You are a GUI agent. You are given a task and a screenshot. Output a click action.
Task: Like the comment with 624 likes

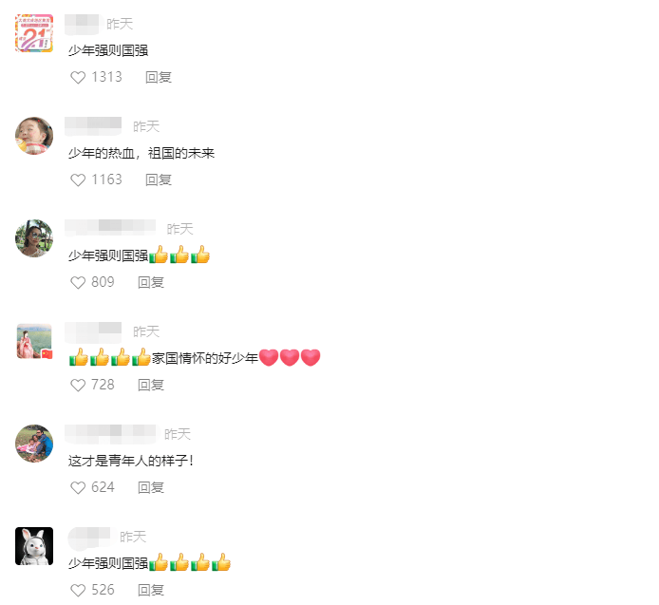click(x=78, y=487)
